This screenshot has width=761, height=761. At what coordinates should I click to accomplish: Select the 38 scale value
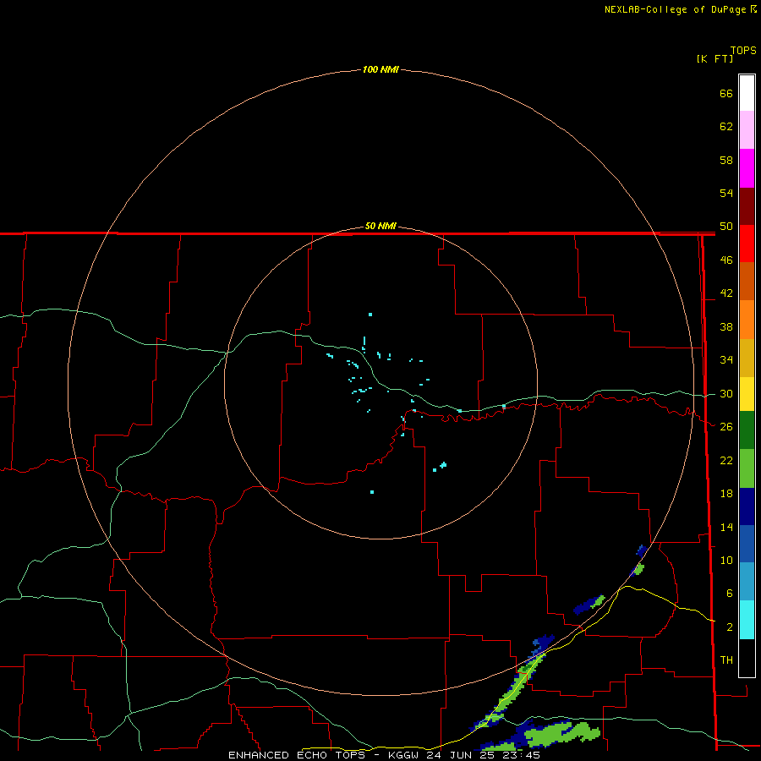tap(726, 327)
